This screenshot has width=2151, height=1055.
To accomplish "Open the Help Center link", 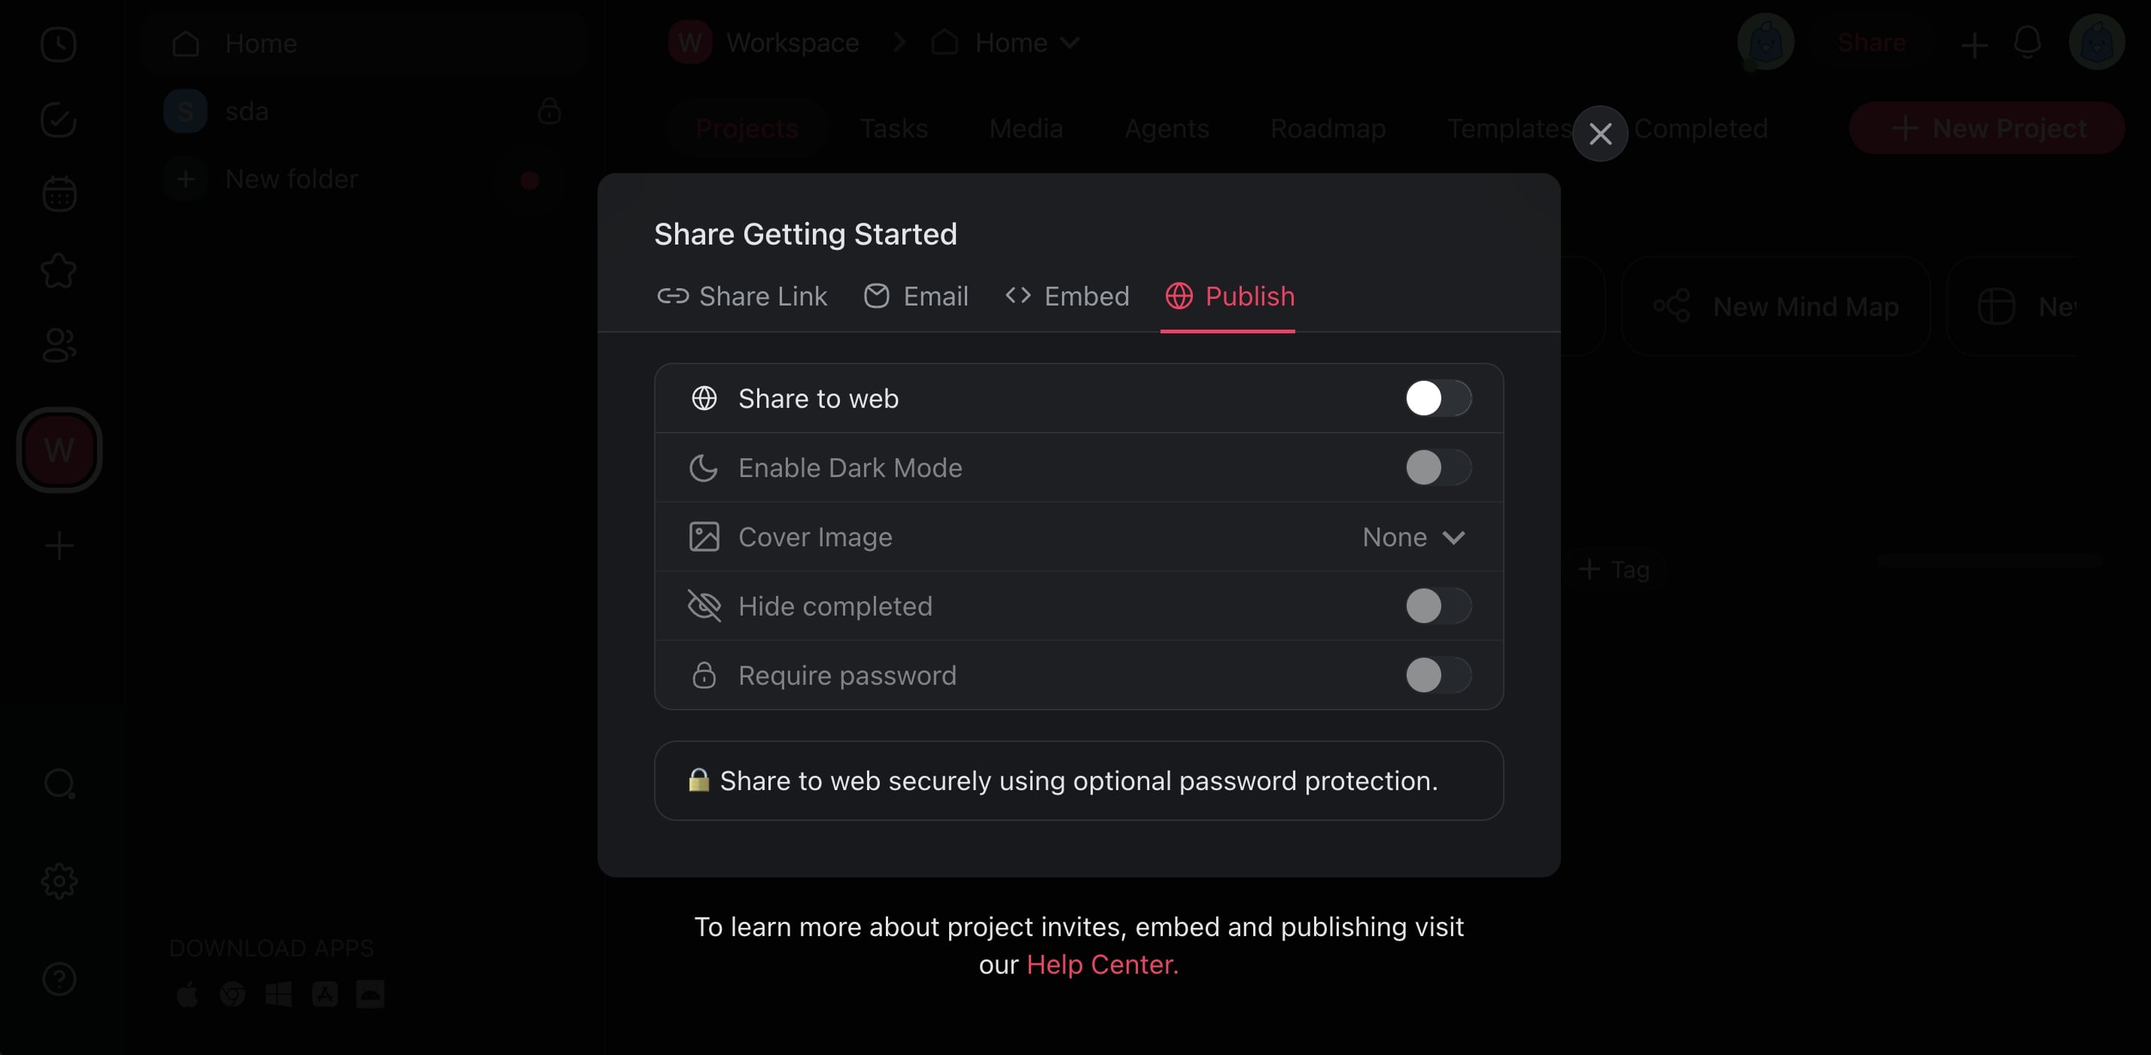I will click(1101, 964).
